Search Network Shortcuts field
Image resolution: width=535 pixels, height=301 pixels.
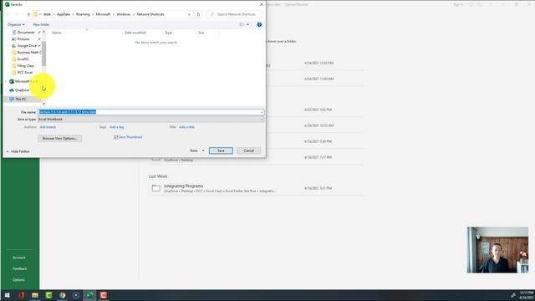point(235,14)
